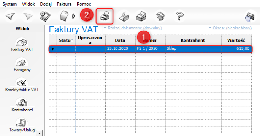Click the forward navigation arrow icon
Screen dimensions: 260x136
27,16
